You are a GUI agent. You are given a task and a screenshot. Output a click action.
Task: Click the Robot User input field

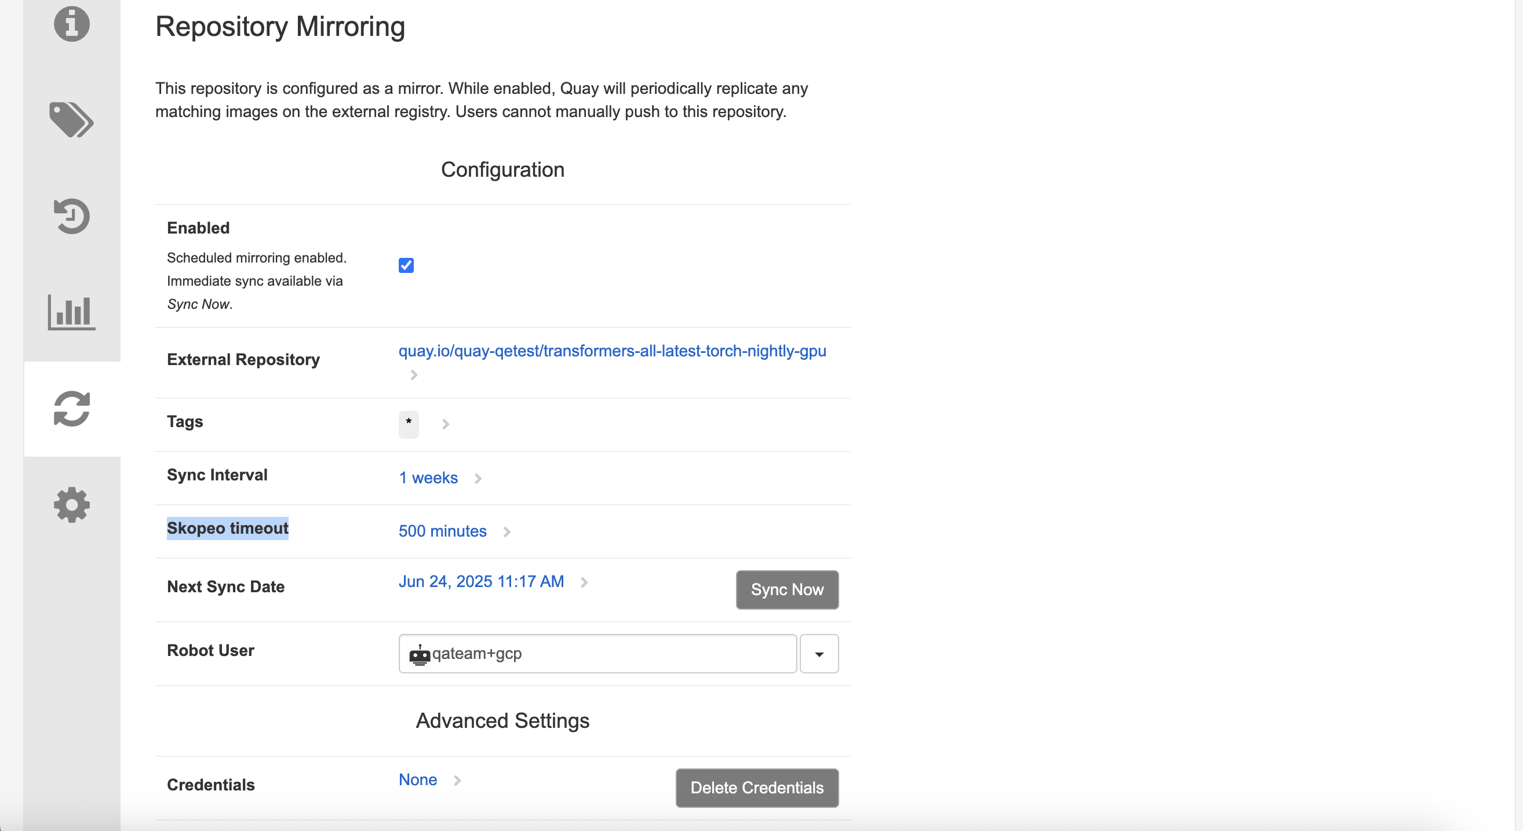coord(609,654)
